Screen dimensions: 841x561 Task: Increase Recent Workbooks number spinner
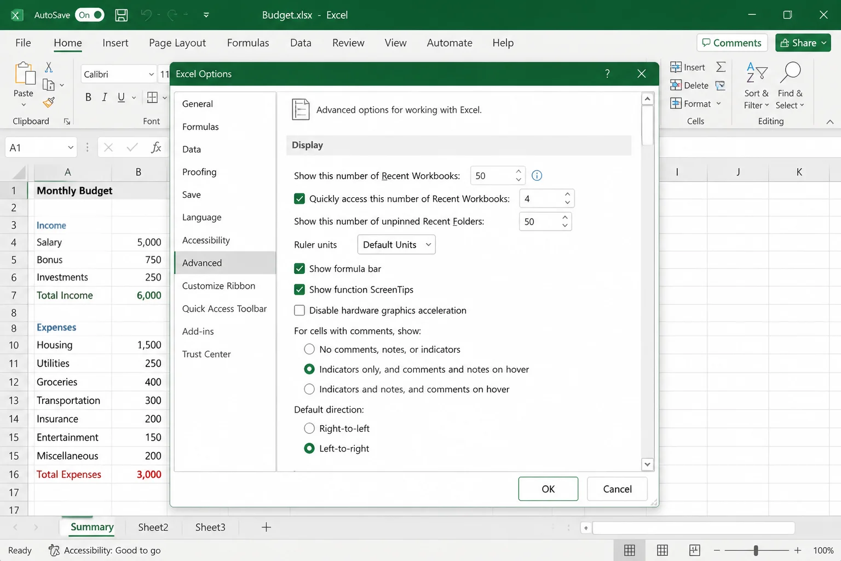click(518, 171)
